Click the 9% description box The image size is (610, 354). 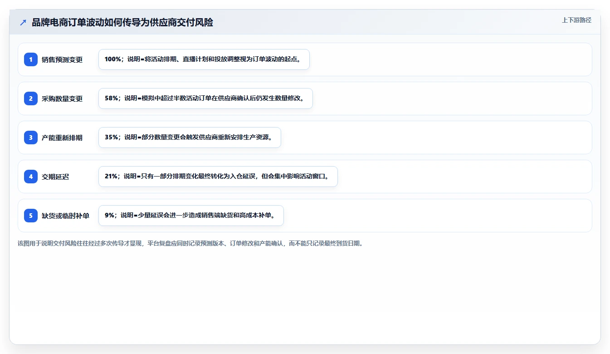(x=191, y=216)
